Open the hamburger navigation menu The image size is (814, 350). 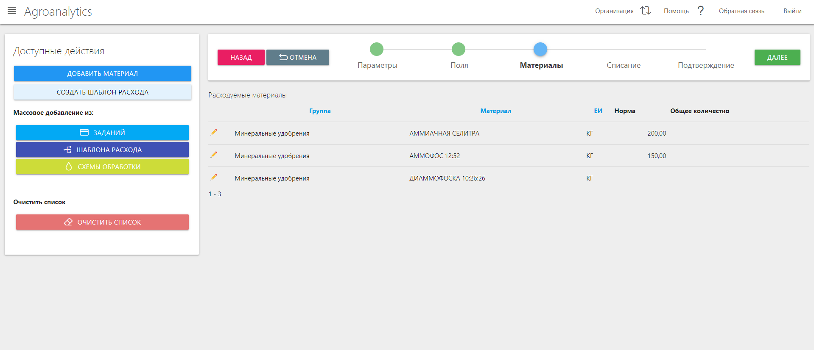click(x=12, y=11)
